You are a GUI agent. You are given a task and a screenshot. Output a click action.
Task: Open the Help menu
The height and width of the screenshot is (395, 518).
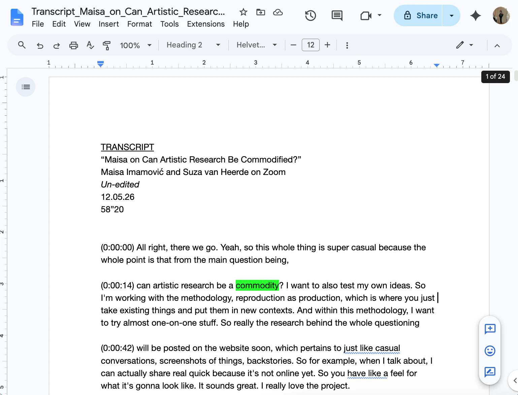pyautogui.click(x=241, y=24)
